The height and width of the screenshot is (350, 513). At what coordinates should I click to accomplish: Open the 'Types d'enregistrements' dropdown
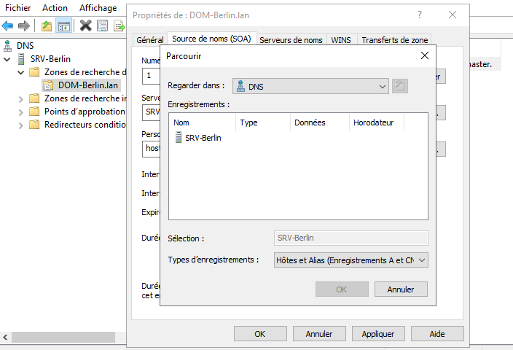coord(351,260)
